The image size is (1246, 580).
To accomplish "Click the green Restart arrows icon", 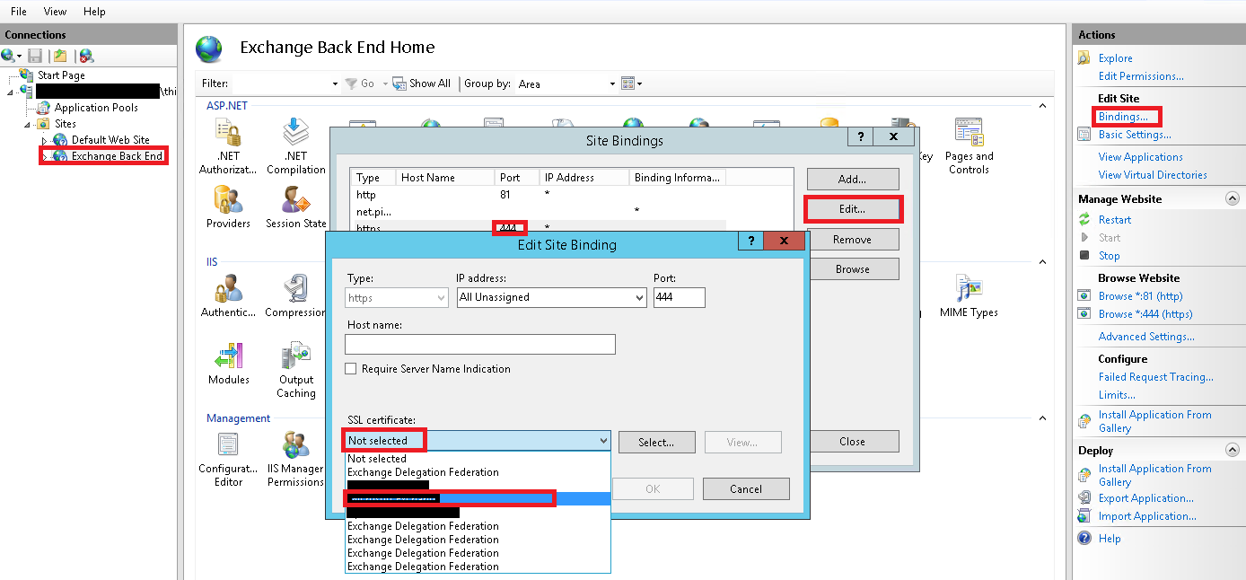I will [1084, 220].
